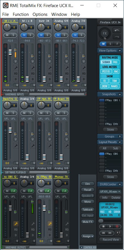Open EQ on Phones 78 output channel
Viewport: 124px width, 250px height.
(x=67, y=230)
